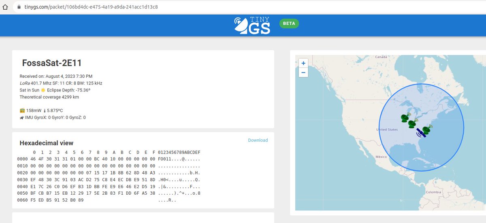Click the LoRa 401.7 Mhz frequency line
Viewport: 486px width, 223px height.
click(61, 83)
